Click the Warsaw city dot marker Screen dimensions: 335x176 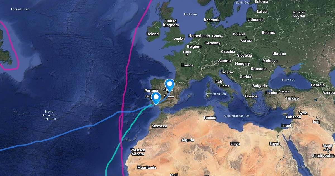tap(246, 37)
